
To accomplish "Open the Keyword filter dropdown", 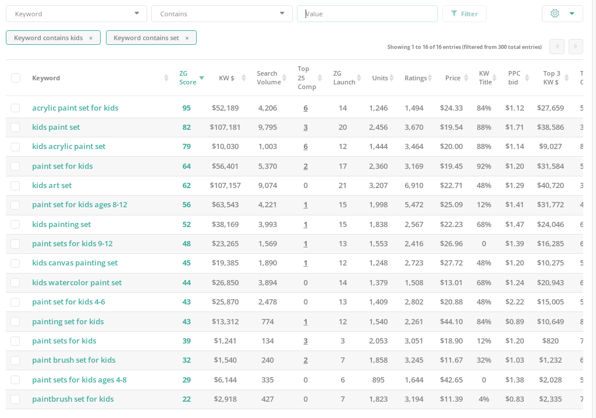I will (x=76, y=13).
